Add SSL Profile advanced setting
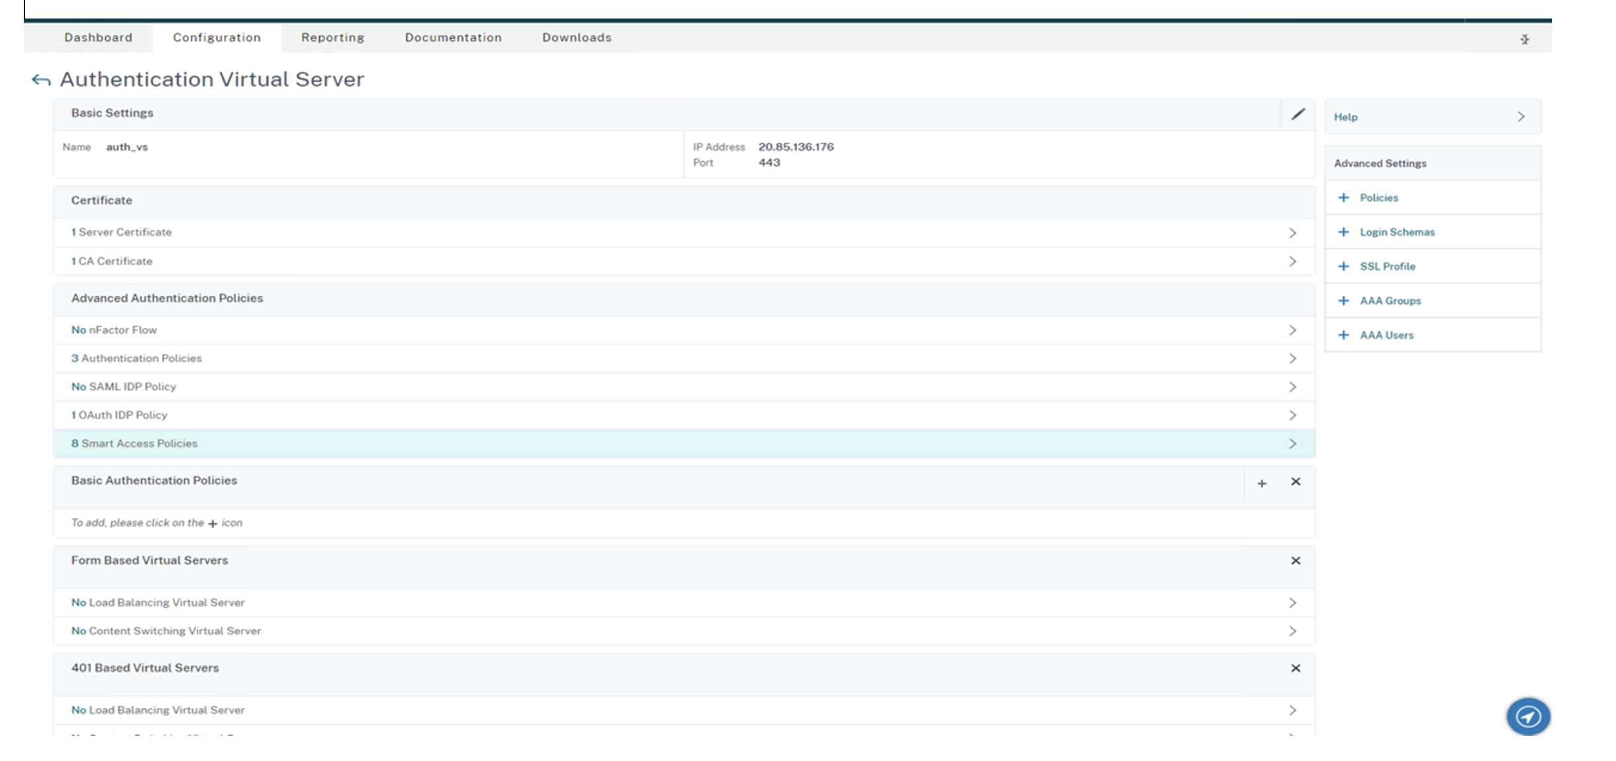Screen dimensions: 1616x761 (1387, 266)
